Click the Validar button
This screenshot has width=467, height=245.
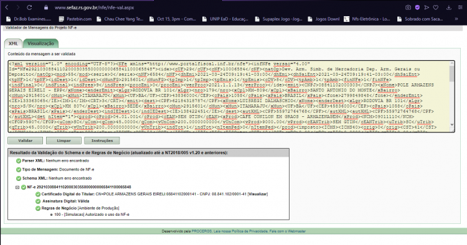click(26, 141)
